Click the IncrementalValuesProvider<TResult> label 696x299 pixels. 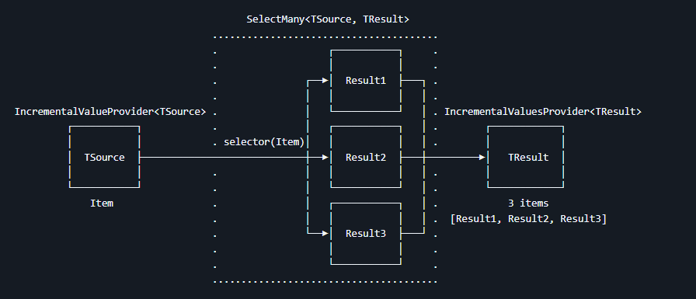point(543,111)
